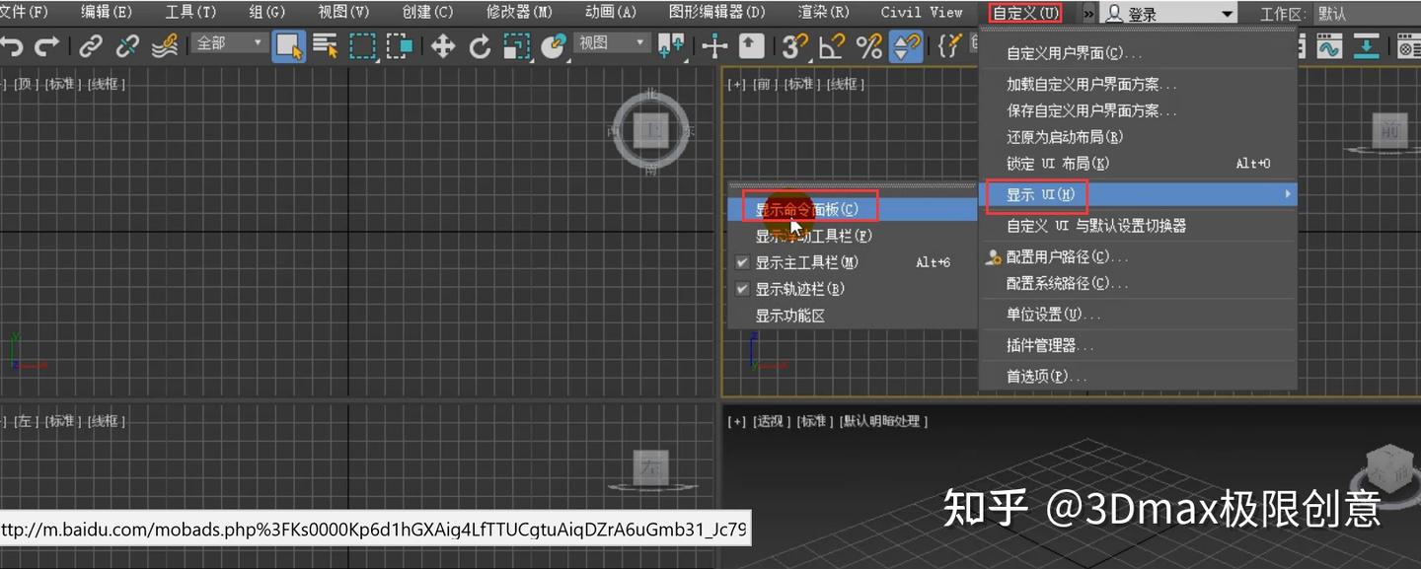Select the Select and Link tool
Image resolution: width=1421 pixels, height=569 pixels.
pyautogui.click(x=91, y=45)
